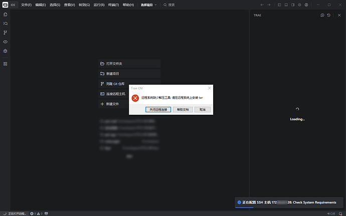This screenshot has width=346, height=216.
Task: Open the 编辑(E) menu
Action: coord(41,5)
